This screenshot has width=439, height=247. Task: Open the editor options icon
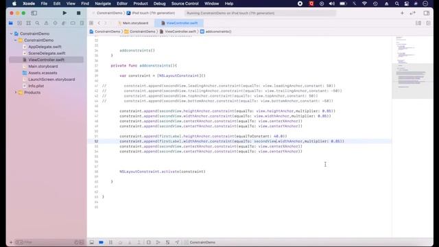click(418, 23)
